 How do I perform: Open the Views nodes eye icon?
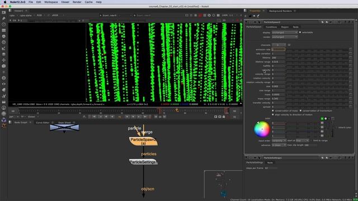click(x=4, y=84)
